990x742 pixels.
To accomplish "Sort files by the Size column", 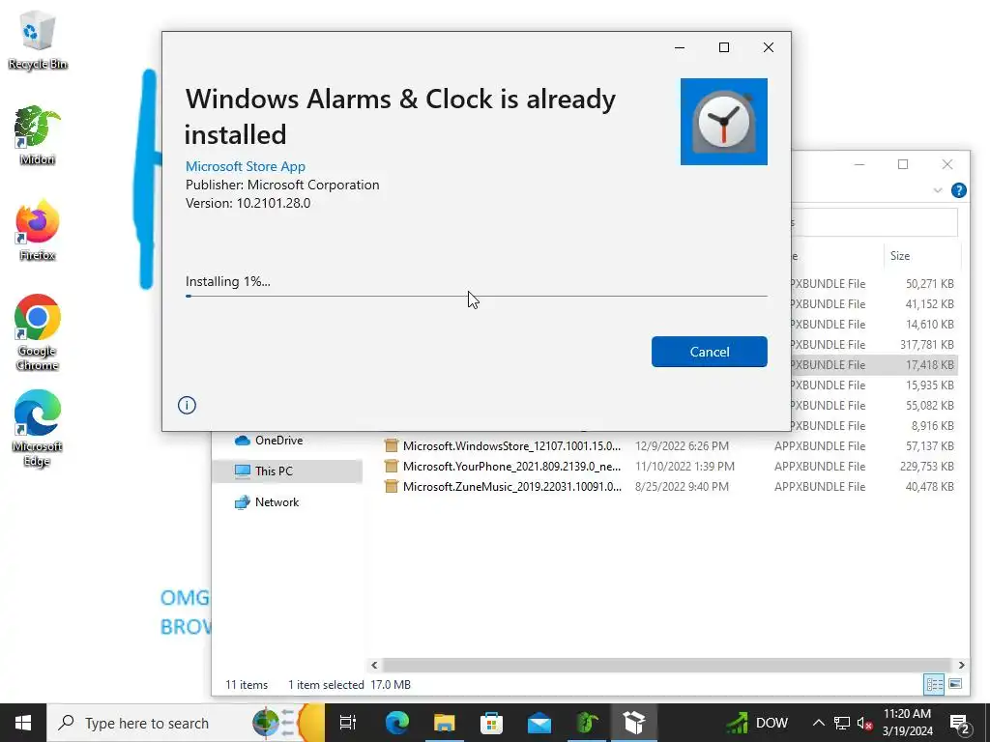I will coord(921,255).
